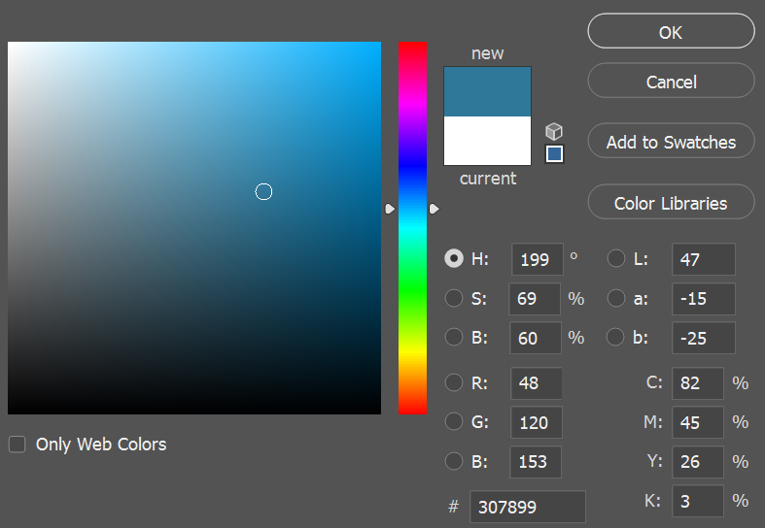Click the green area of the hue strip
765x528 pixels.
click(x=413, y=290)
